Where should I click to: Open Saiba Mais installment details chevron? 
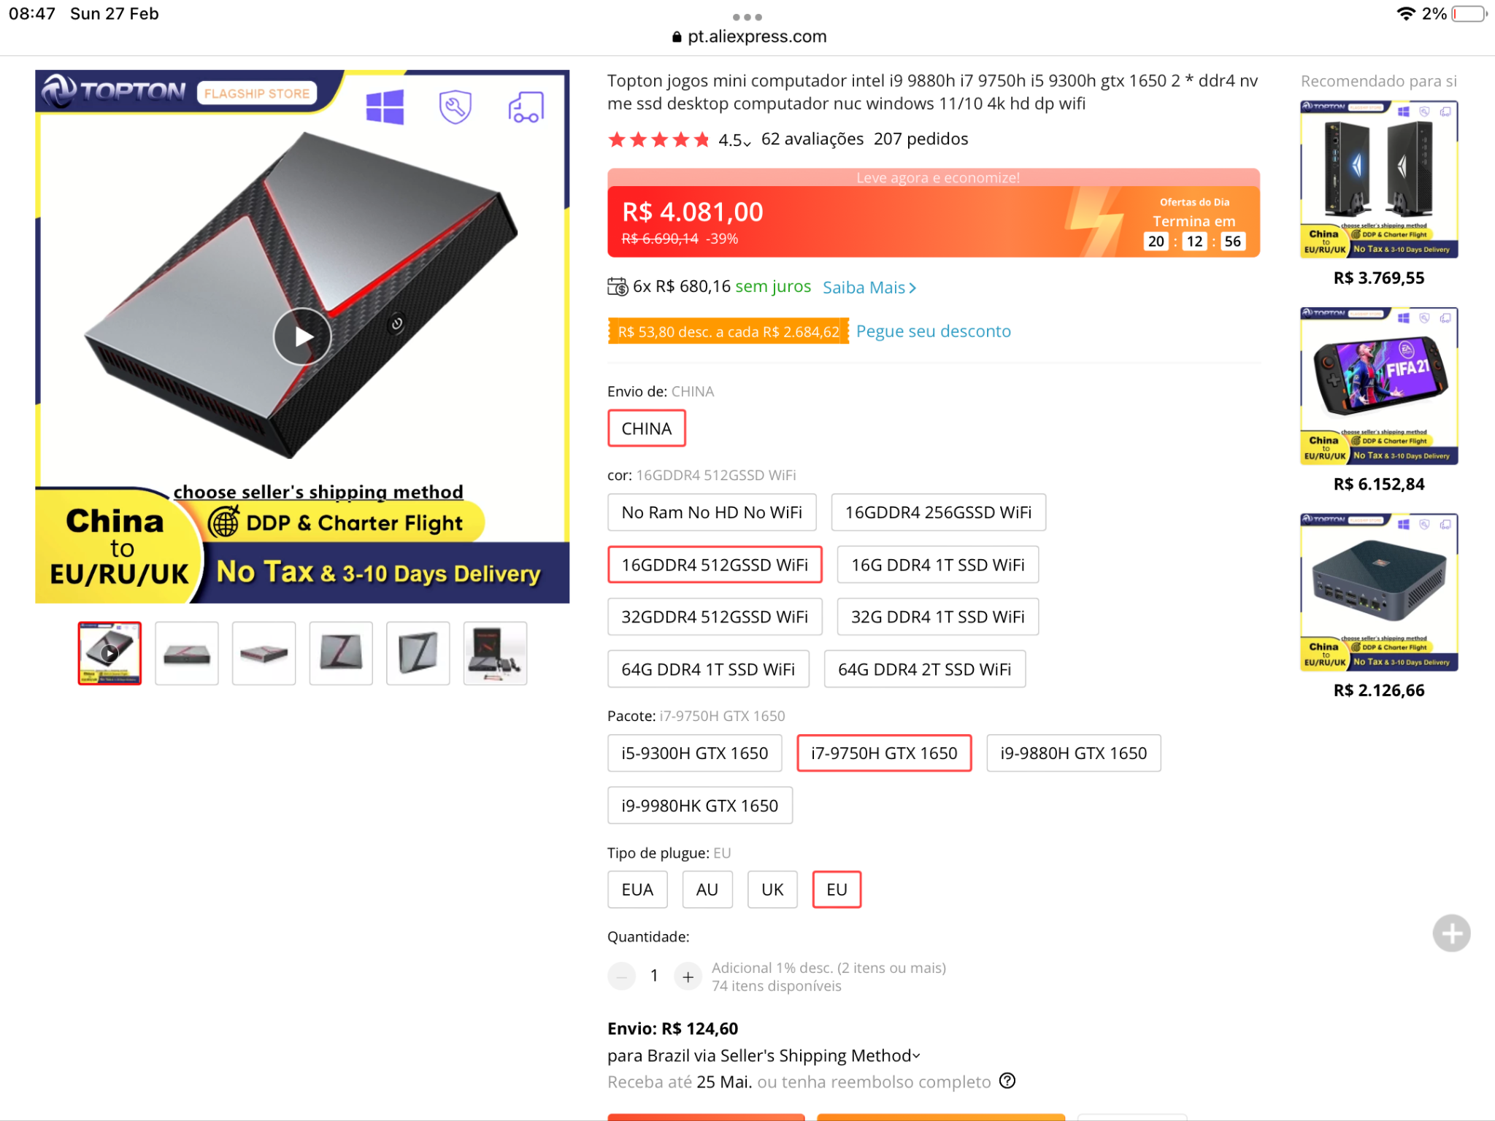(x=912, y=288)
